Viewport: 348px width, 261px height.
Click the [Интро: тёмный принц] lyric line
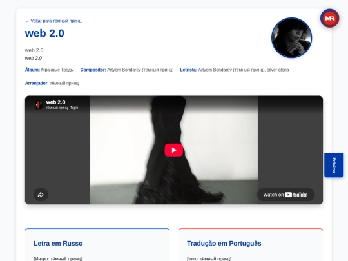(58, 259)
